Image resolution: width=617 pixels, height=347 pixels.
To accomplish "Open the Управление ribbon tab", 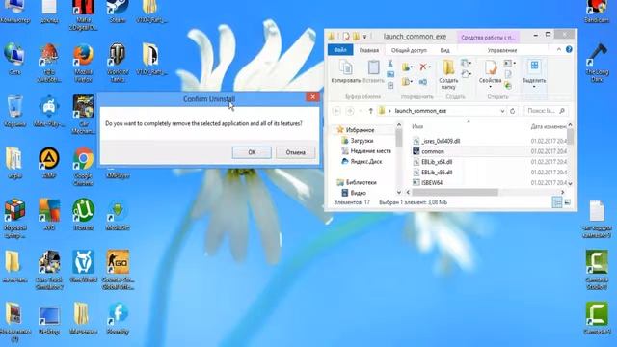I will (x=501, y=50).
